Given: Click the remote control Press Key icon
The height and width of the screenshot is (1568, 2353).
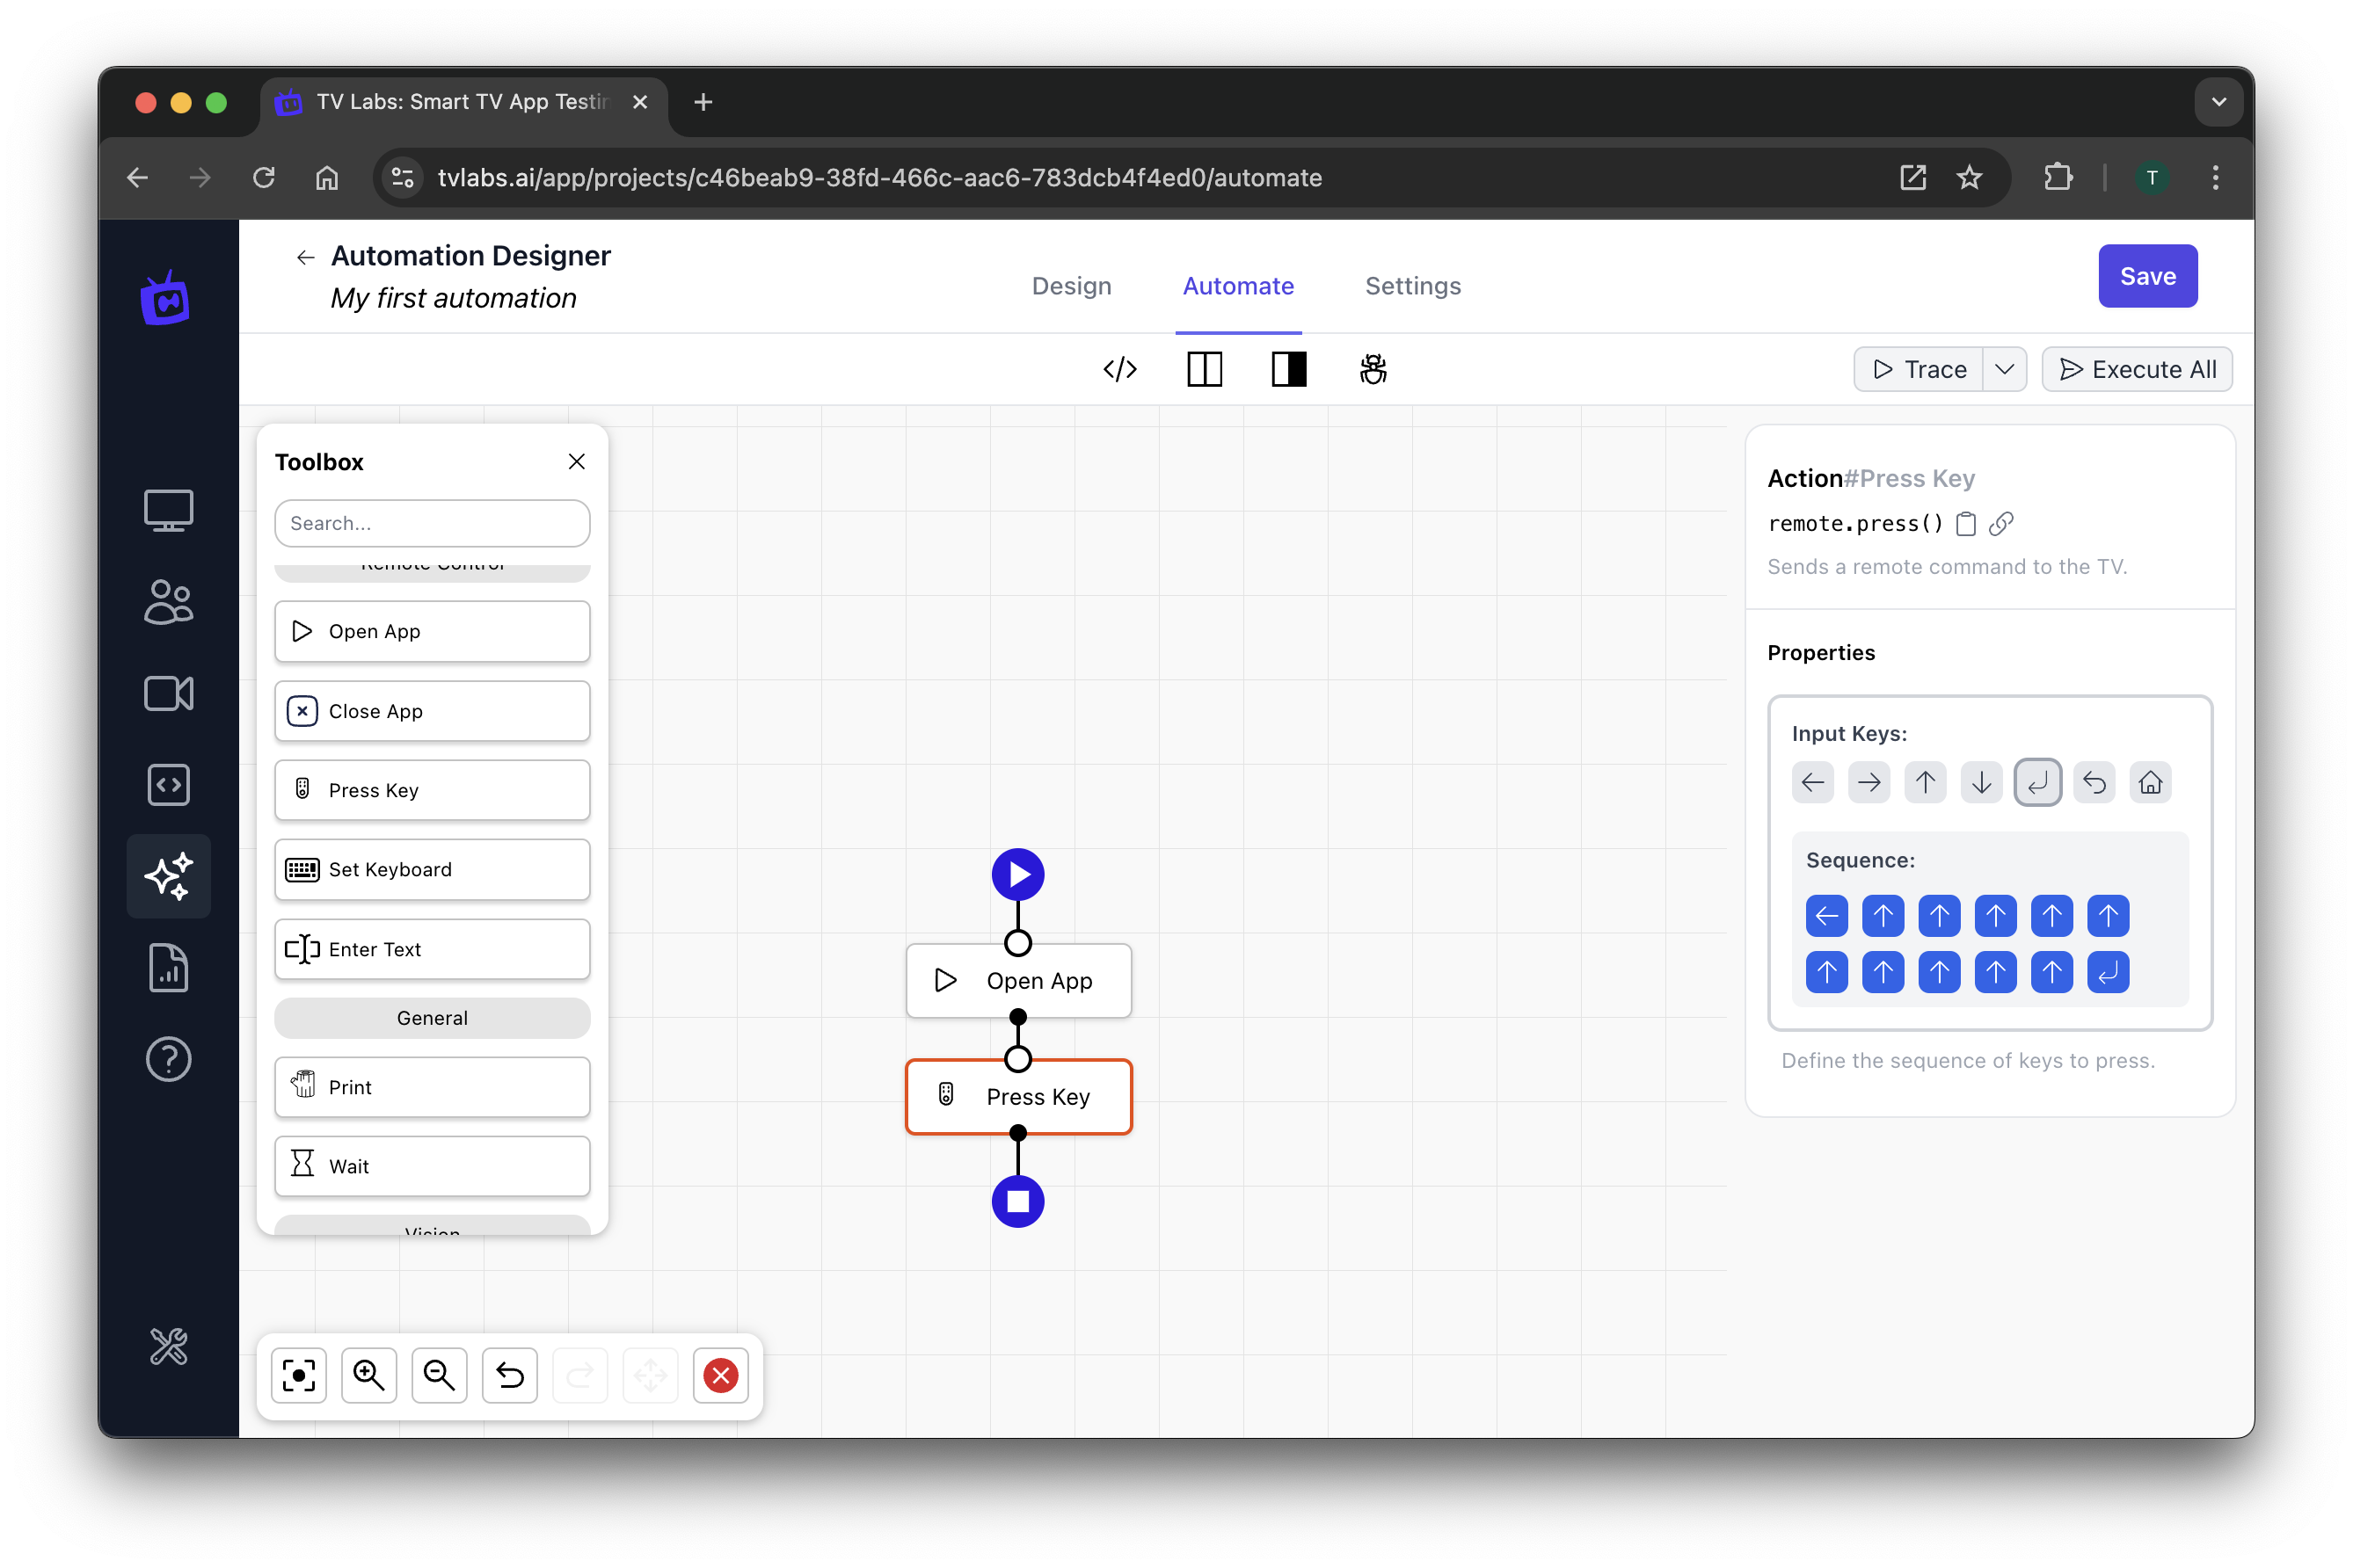Looking at the screenshot, I should click(302, 789).
